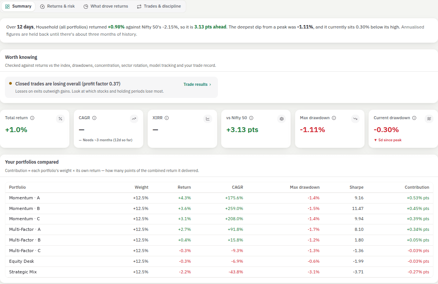This screenshot has height=284, width=438.
Task: Click the downtrend icon on Max drawdown card
Action: point(355,119)
